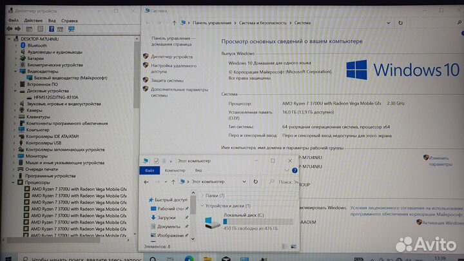The image size is (464, 261).
Task: Go to Панель управления домашняя страница
Action: 173,41
